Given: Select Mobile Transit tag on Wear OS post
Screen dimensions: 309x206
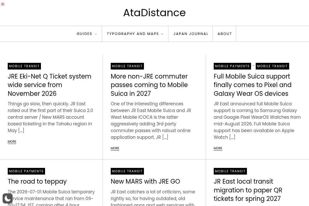Looking at the screenshot, I should pyautogui.click(x=272, y=66).
